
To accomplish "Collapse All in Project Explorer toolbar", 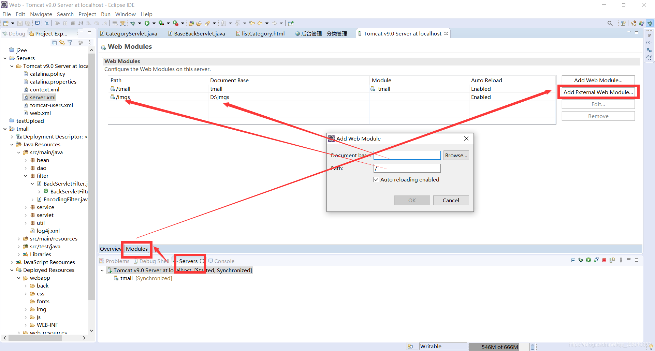I will [x=54, y=43].
